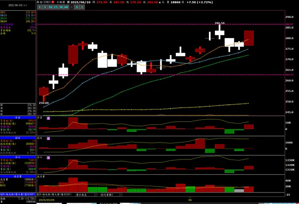Switch to the 10-minute timeframe
This screenshot has height=204, width=299.
(x=50, y=7)
